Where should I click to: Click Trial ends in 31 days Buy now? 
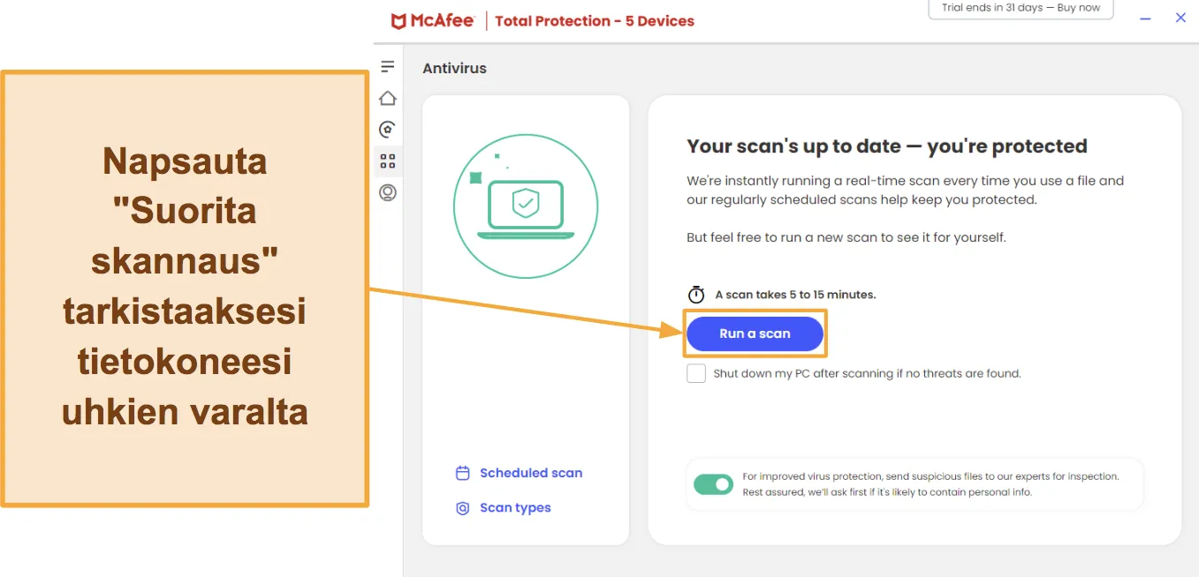pos(1021,8)
